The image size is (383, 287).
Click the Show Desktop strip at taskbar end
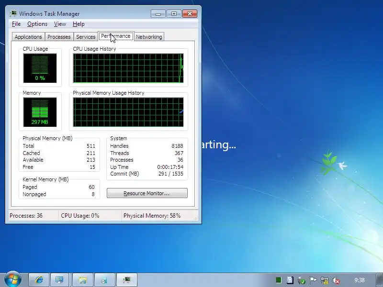380,280
